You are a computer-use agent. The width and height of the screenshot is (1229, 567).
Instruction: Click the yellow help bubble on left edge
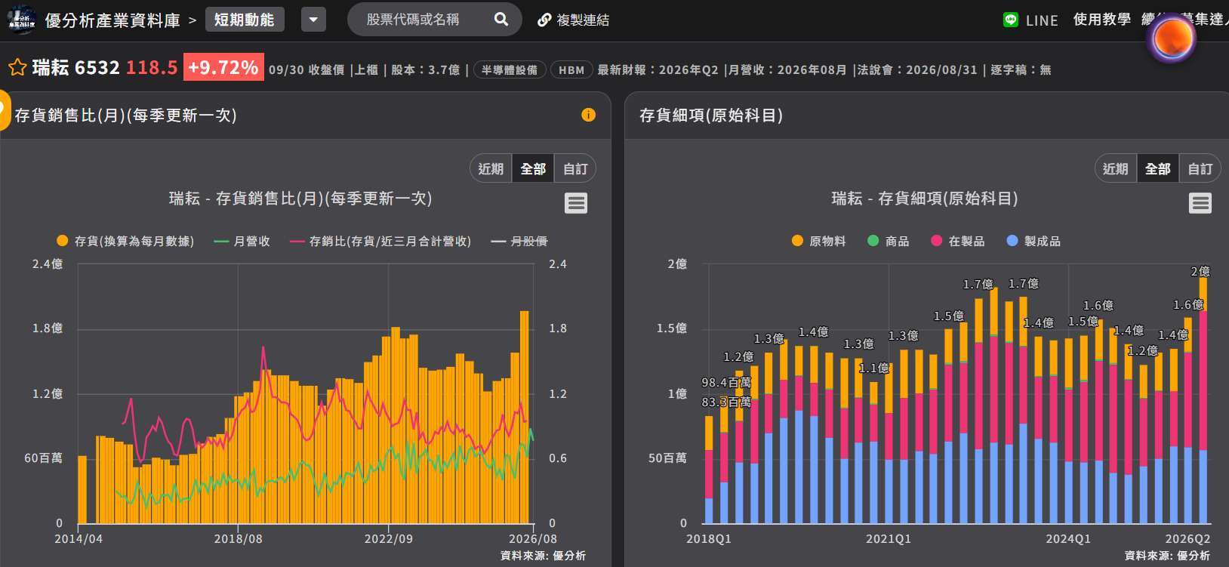coord(4,110)
